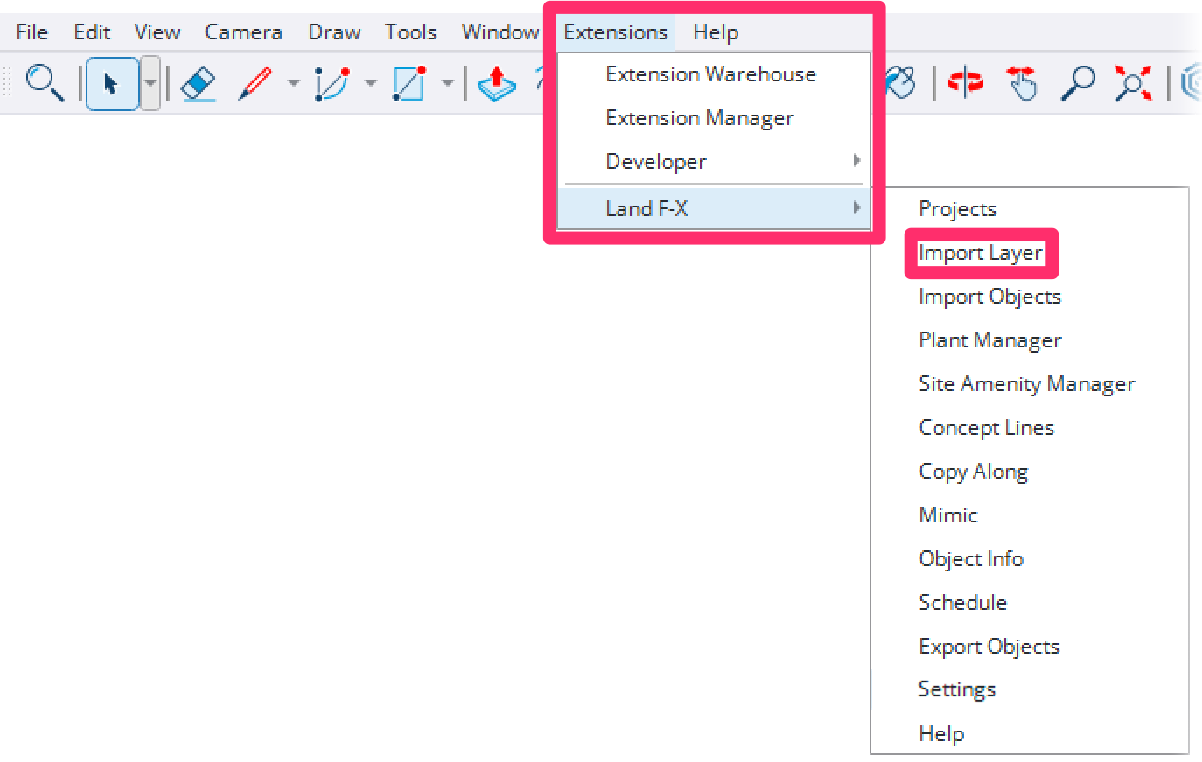The height and width of the screenshot is (762, 1202).
Task: Open the View menu
Action: point(157,32)
